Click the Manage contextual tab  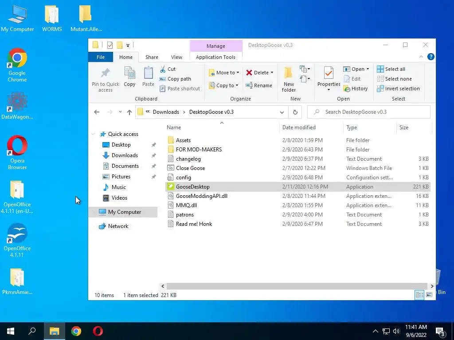coord(216,46)
